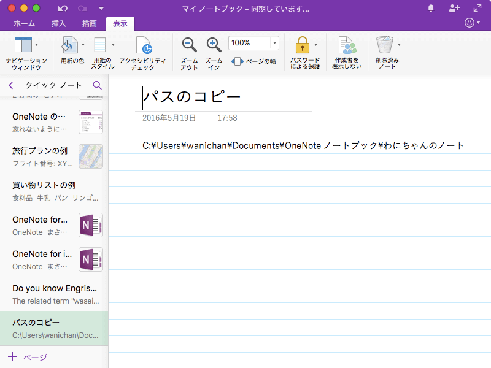
Task: Open Password Protection lock icon
Action: pos(301,45)
